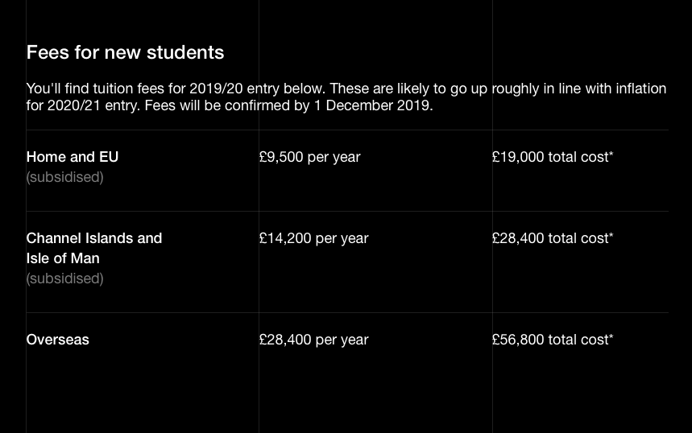
Task: Select the "Overseas" row label
Action: click(x=58, y=340)
